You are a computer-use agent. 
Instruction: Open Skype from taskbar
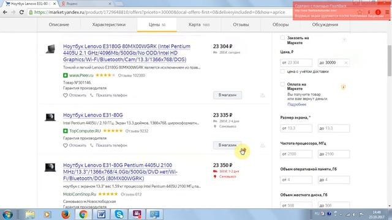tap(119, 215)
